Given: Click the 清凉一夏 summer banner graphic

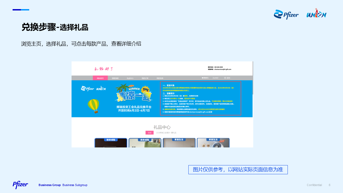Looking at the screenshot, I should pos(133,93).
